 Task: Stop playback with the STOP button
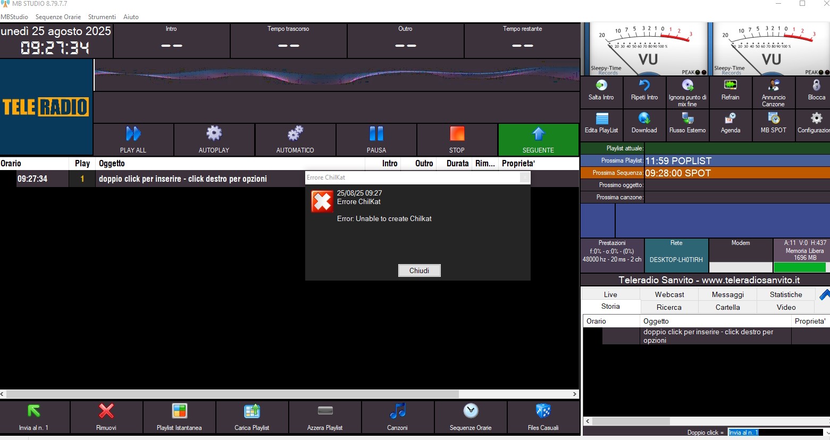(x=457, y=140)
